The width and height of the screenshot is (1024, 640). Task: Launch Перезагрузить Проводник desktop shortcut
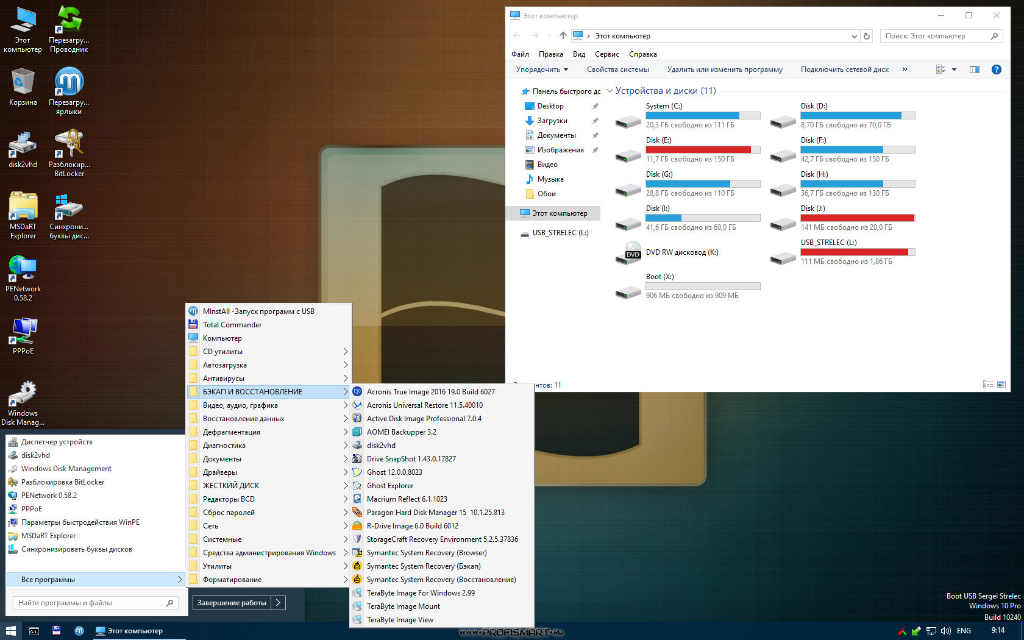pos(69,29)
